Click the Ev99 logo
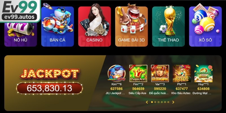 coord(20,11)
